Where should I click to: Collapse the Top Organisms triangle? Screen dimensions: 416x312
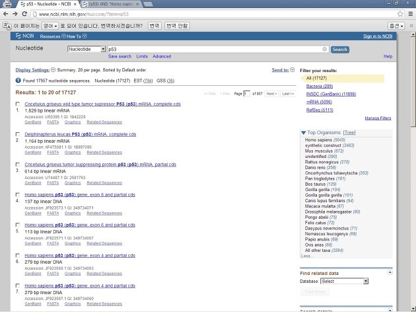pyautogui.click(x=304, y=132)
